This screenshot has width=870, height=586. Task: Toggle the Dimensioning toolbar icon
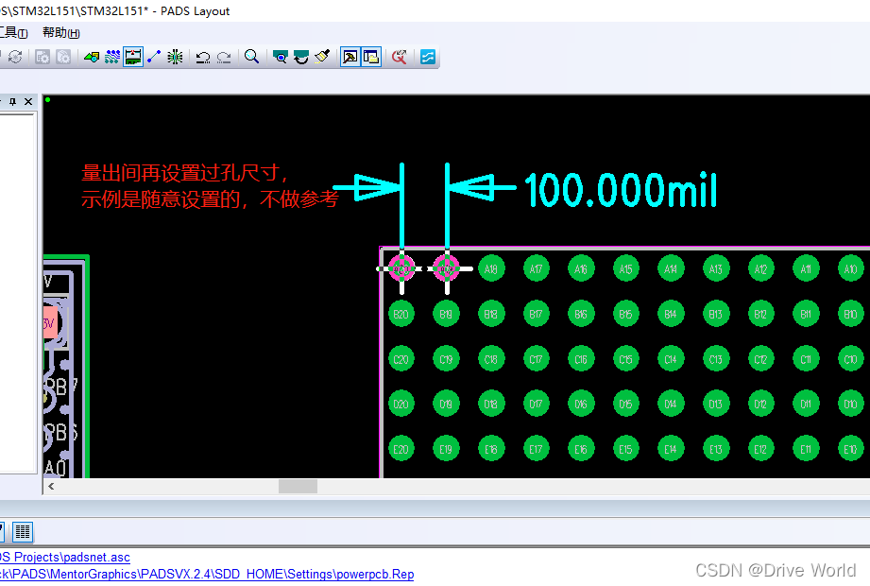[x=133, y=57]
